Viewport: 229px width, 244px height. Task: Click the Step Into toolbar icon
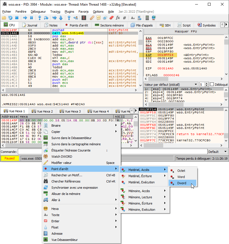coord(40,18)
